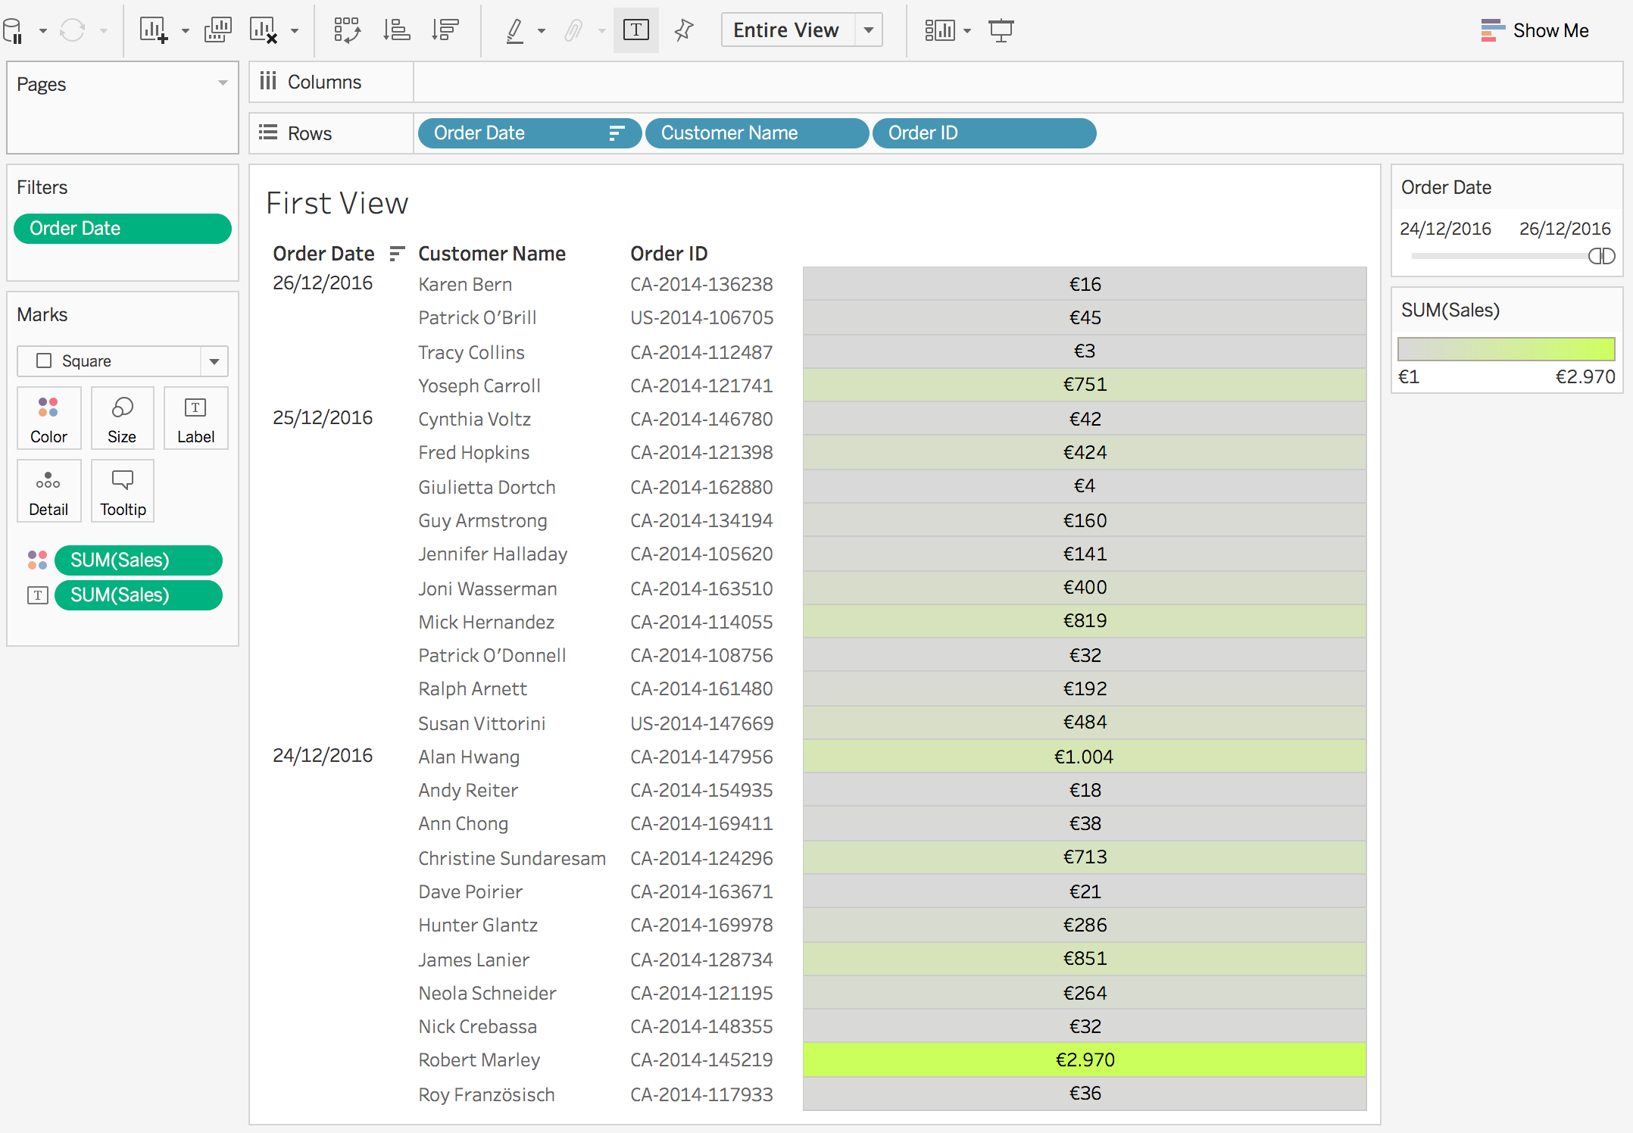1633x1133 pixels.
Task: Click the SUM(Sales) color legend gradient
Action: click(1506, 349)
